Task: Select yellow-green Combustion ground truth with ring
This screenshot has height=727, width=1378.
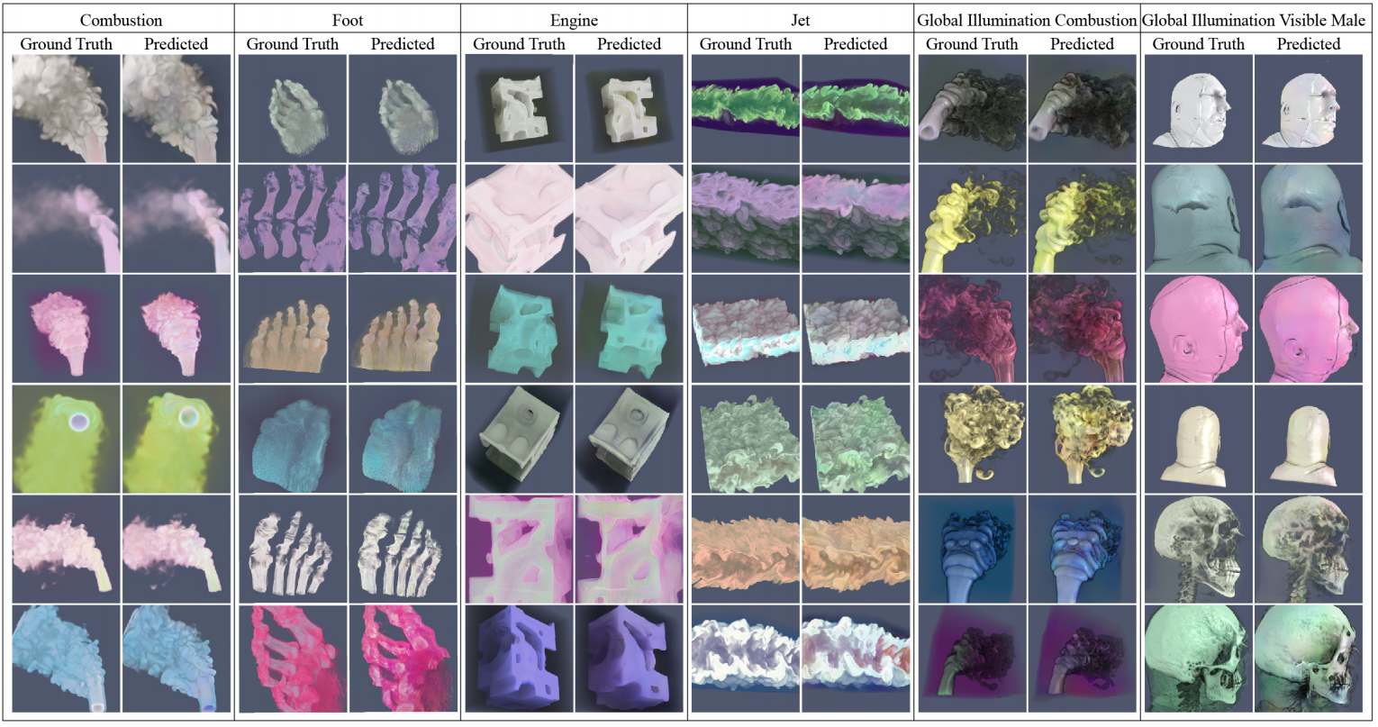Action: click(x=66, y=439)
